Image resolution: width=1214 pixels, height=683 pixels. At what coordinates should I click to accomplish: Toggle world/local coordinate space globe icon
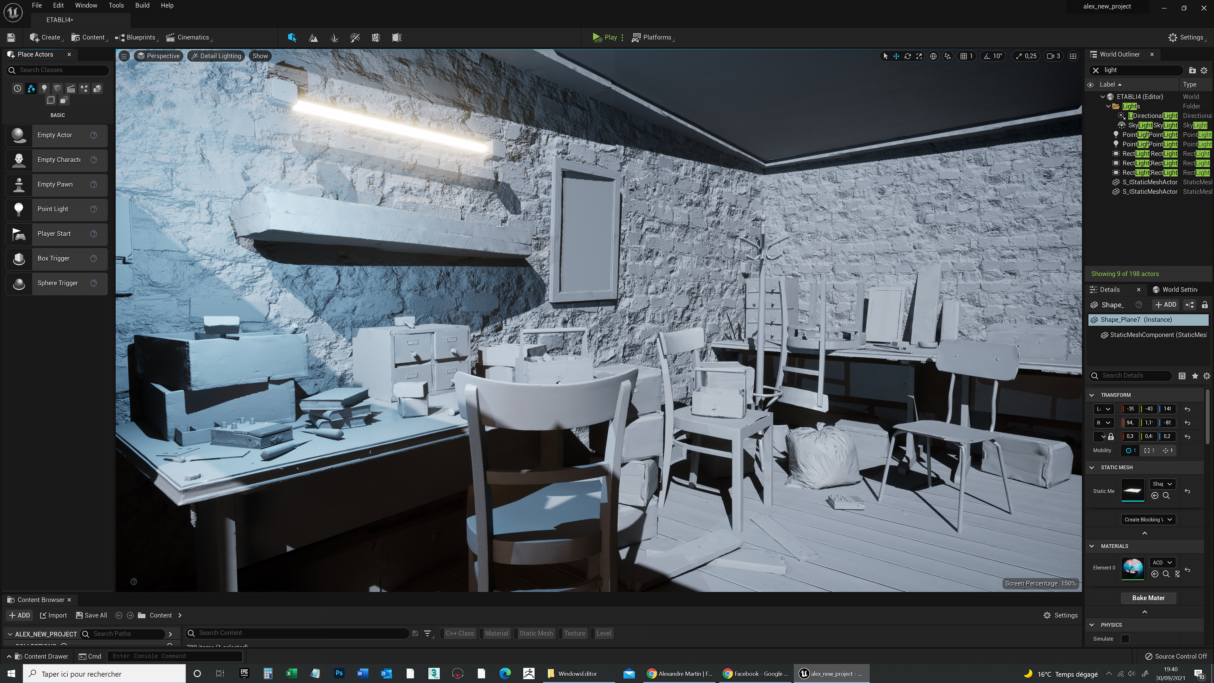[933, 56]
